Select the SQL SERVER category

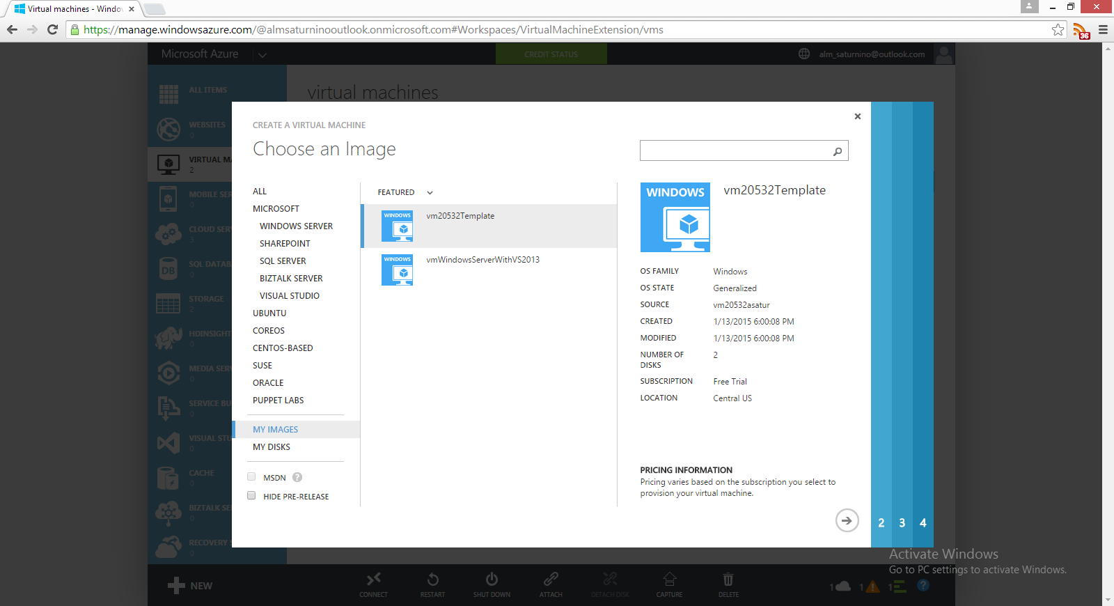click(283, 261)
